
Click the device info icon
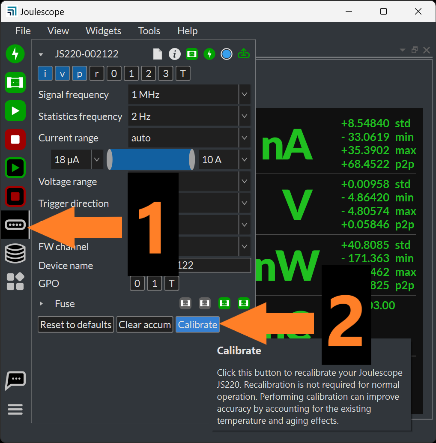(x=175, y=54)
